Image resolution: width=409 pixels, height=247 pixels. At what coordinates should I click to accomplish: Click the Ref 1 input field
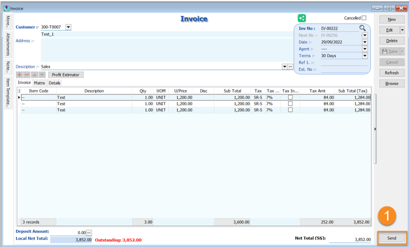click(x=344, y=62)
